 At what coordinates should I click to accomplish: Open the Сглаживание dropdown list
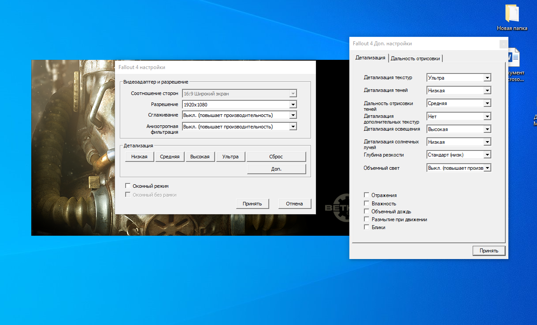point(293,115)
